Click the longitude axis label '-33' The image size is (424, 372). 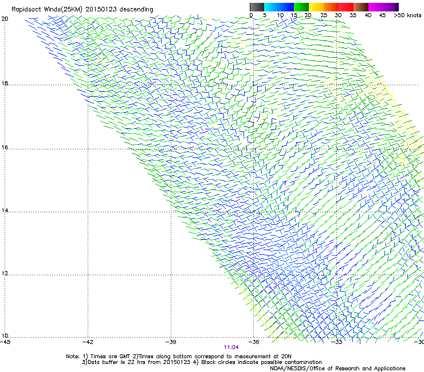337,342
